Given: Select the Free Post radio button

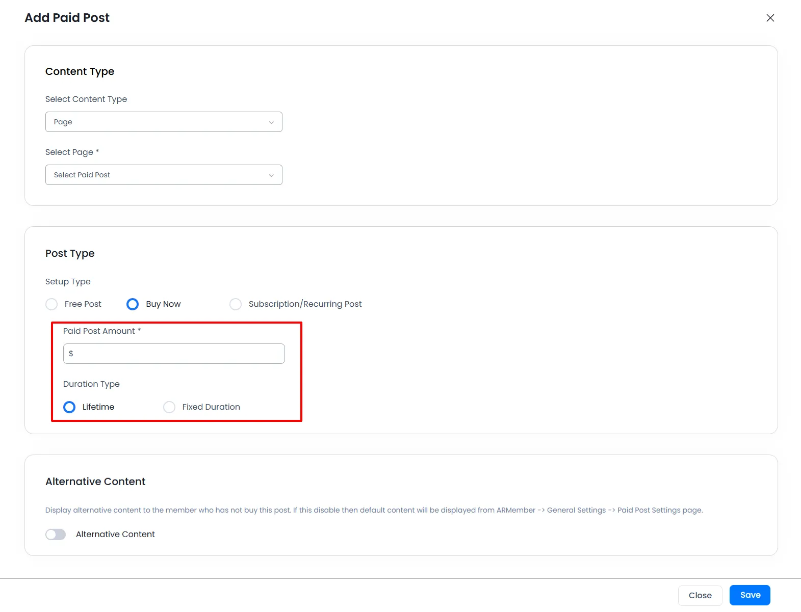Looking at the screenshot, I should [51, 304].
